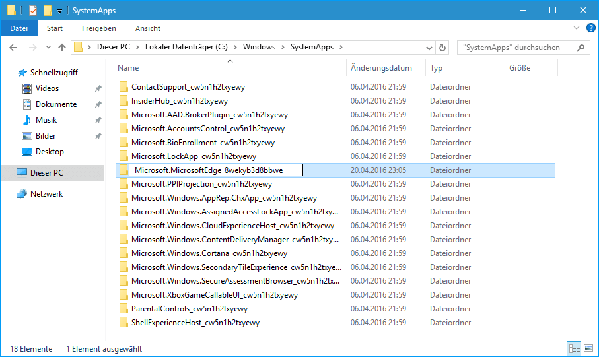The height and width of the screenshot is (357, 599).
Task: Expand the ribbon with the chevron
Action: tap(577, 28)
